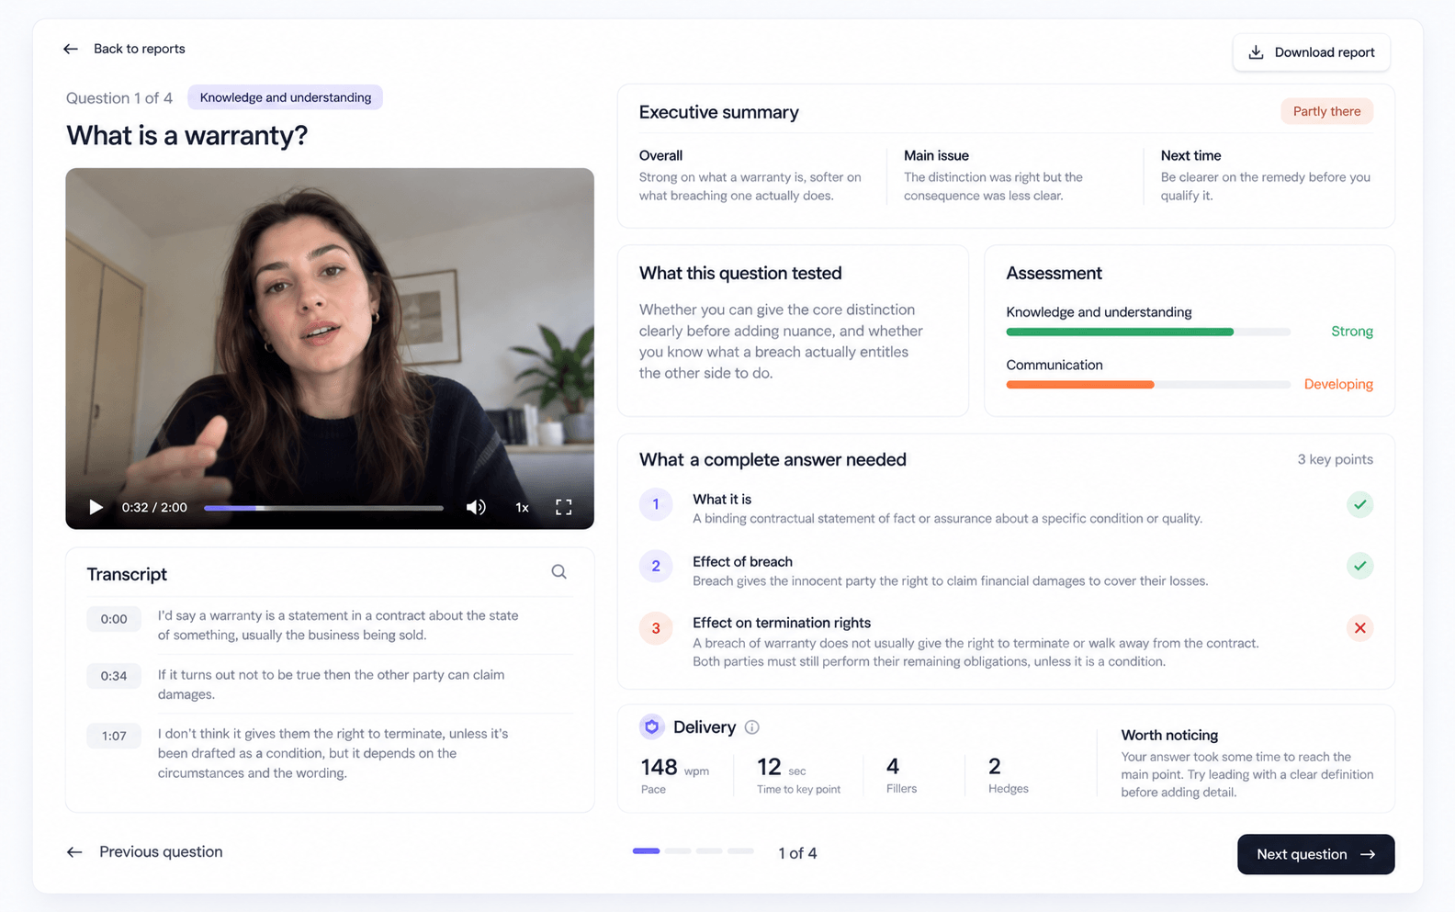The image size is (1455, 912).
Task: Mute the video with the speaker icon
Action: tap(476, 507)
